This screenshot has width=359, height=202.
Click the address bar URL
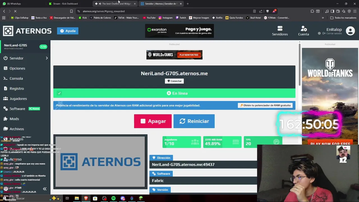pos(103,11)
